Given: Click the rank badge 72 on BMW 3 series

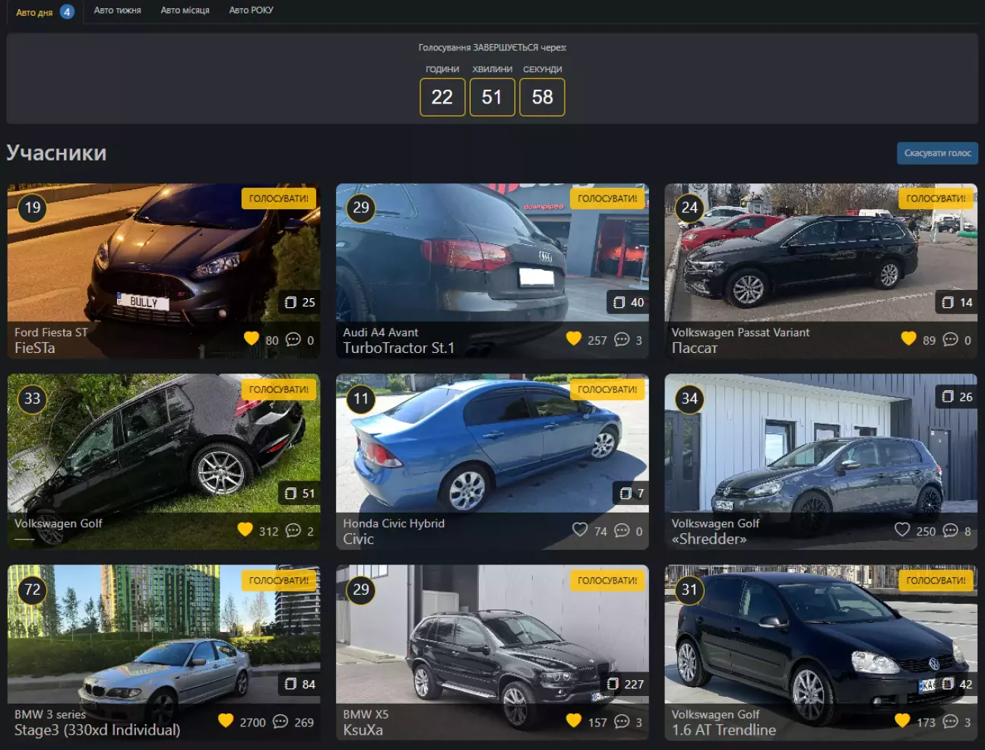Looking at the screenshot, I should 33,590.
